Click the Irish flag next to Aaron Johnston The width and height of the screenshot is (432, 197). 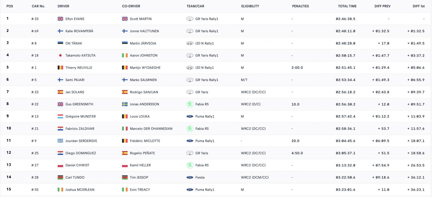click(x=125, y=55)
